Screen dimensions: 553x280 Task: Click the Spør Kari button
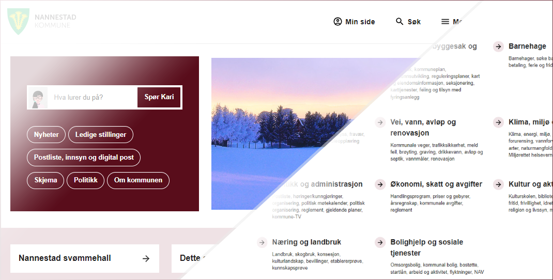tap(159, 97)
